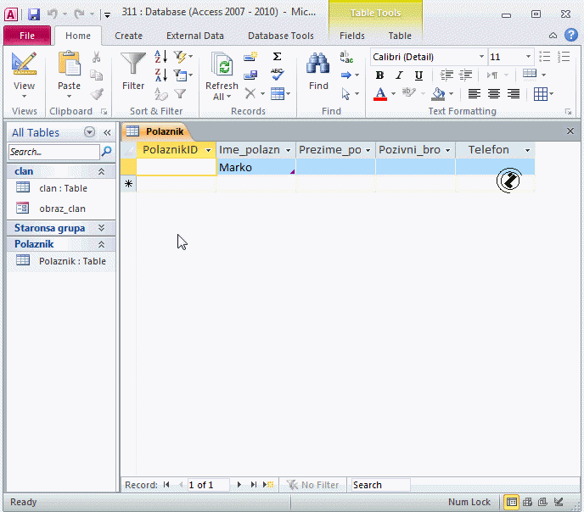This screenshot has height=512, width=584.
Task: Open the PolaznikID column dropdown arrow
Action: click(208, 150)
